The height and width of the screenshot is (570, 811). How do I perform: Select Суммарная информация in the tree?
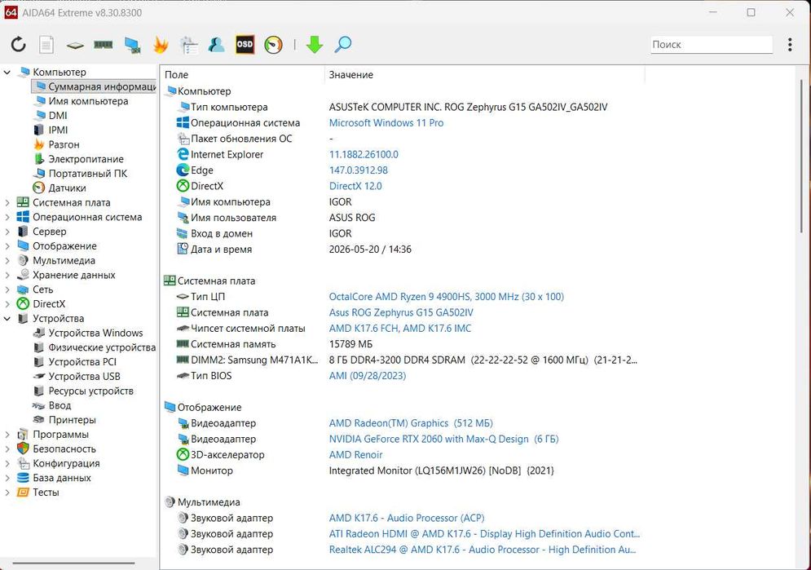coord(94,86)
